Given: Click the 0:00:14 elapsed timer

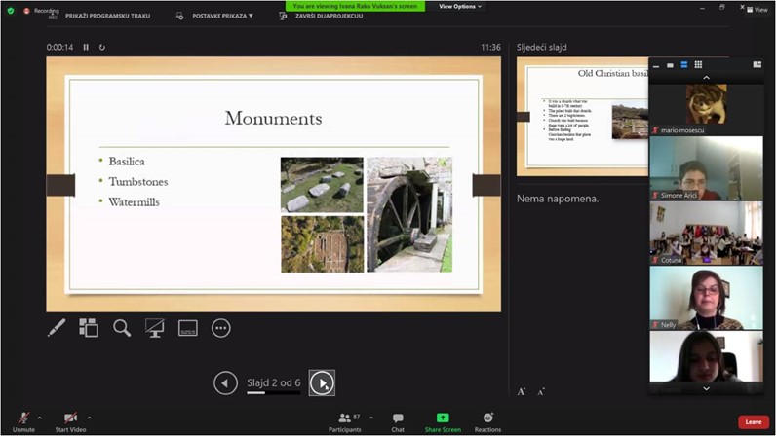Looking at the screenshot, I should pos(59,47).
